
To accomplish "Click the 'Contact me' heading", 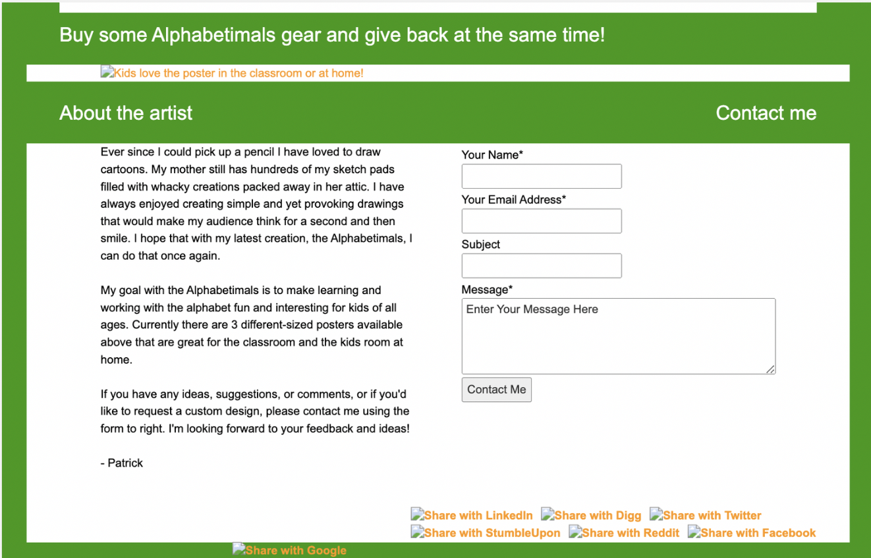I will [x=766, y=113].
